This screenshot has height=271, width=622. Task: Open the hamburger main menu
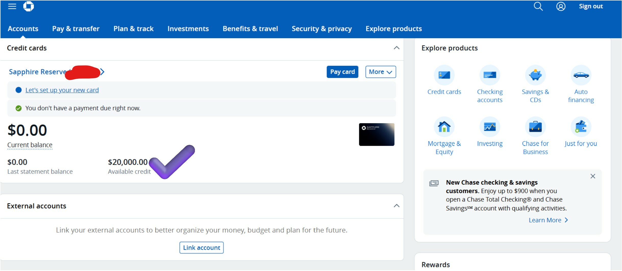[x=12, y=6]
